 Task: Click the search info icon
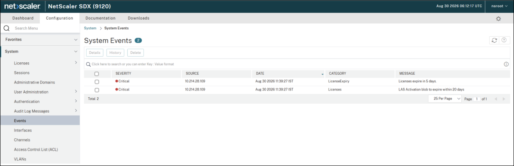[506, 64]
